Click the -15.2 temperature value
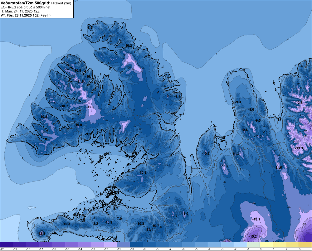Image resolution: width=312 pixels, height=251 pixels. point(253,236)
